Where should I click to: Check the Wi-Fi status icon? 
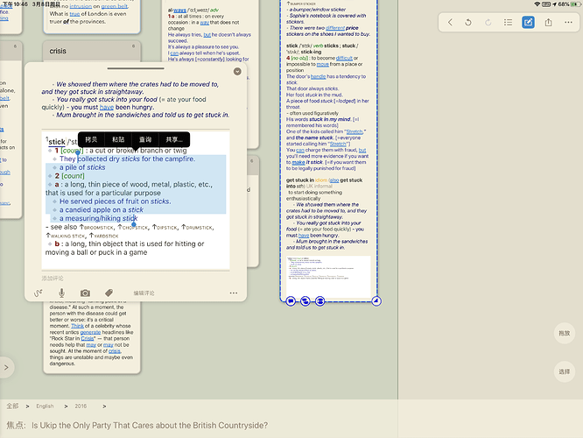(x=537, y=4)
